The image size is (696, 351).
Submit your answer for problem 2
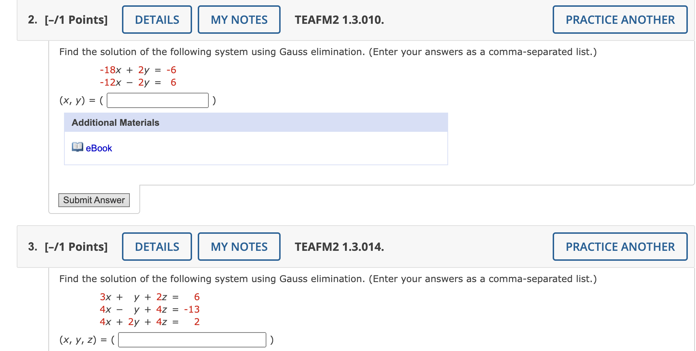pos(94,200)
